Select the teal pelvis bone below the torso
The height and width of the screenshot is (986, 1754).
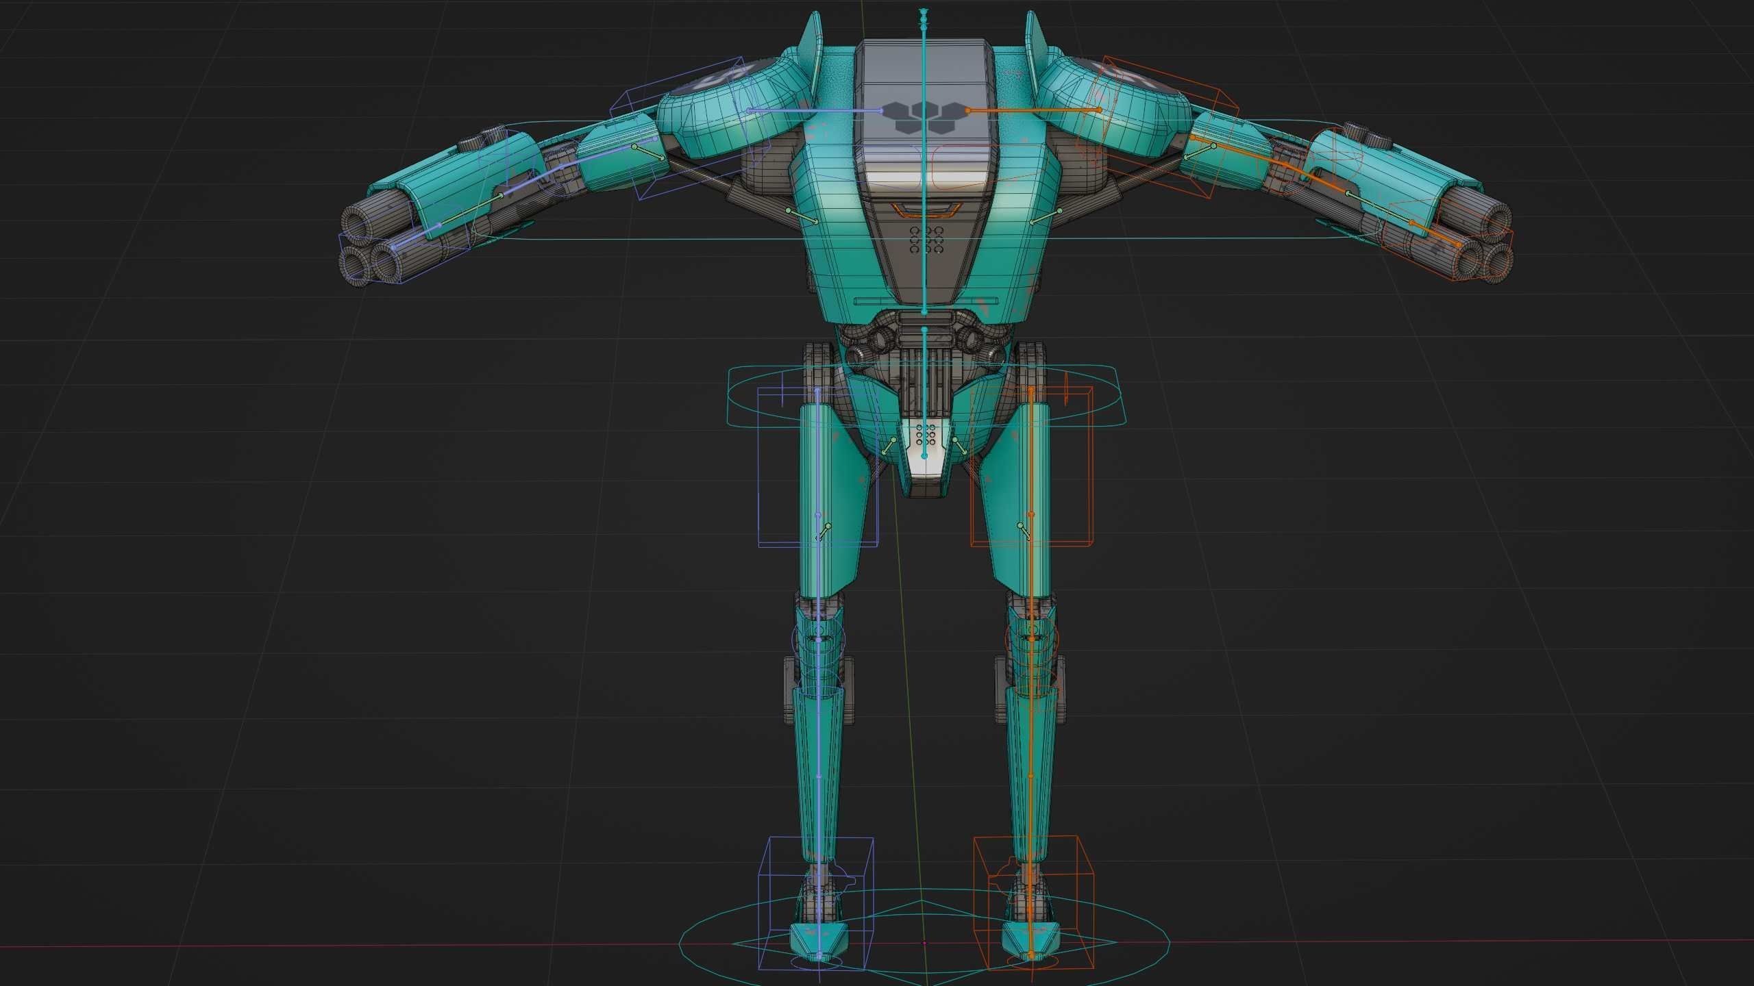click(x=924, y=392)
